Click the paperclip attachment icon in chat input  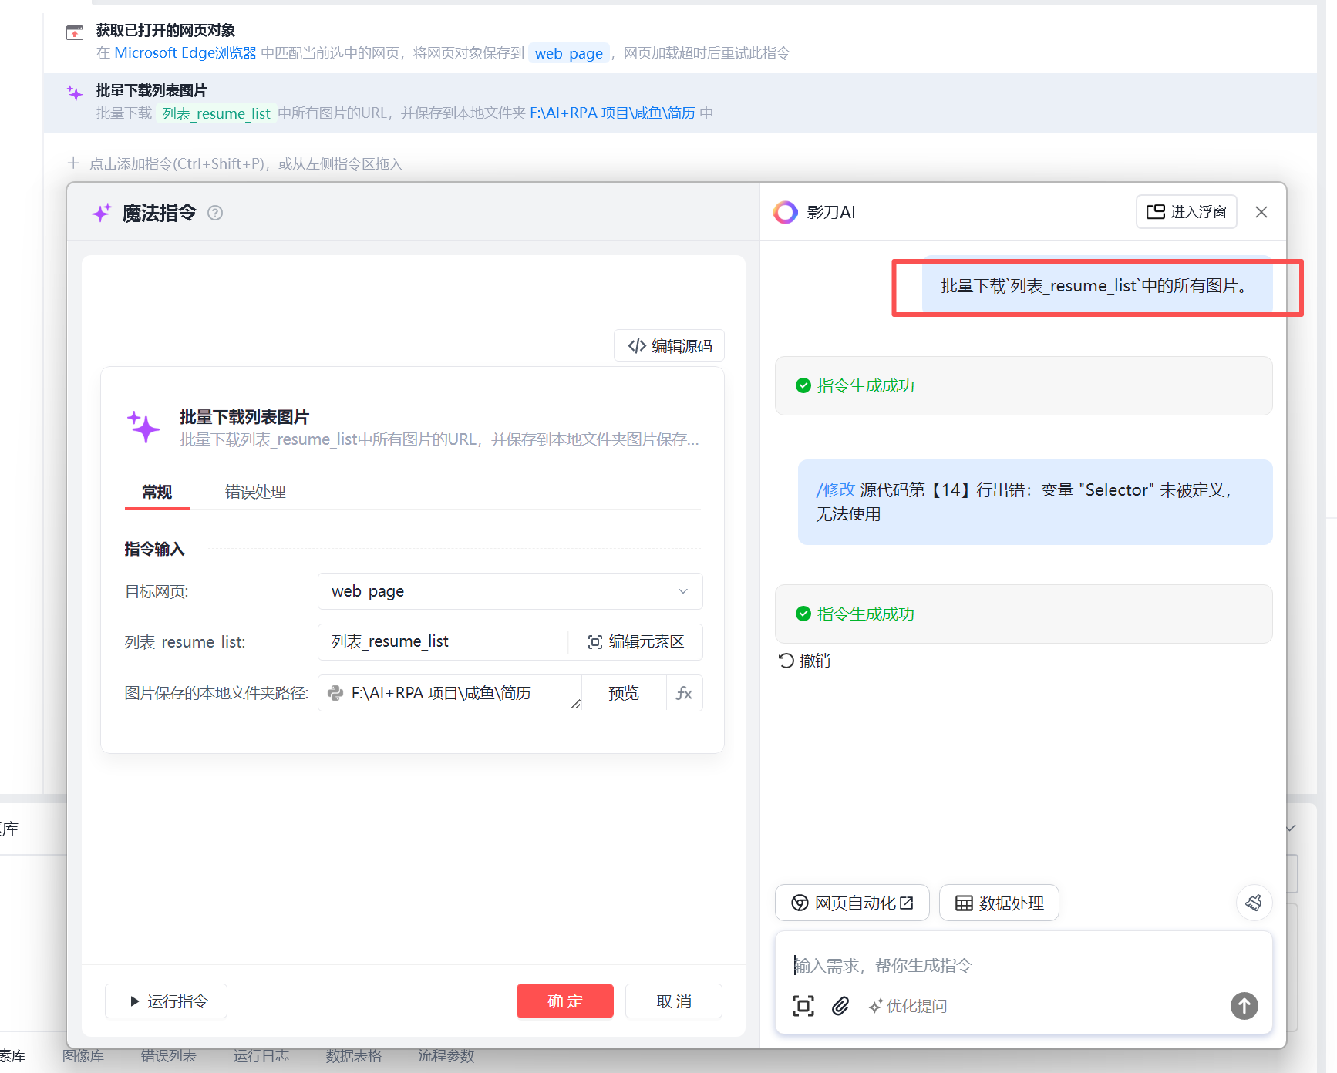[840, 1006]
